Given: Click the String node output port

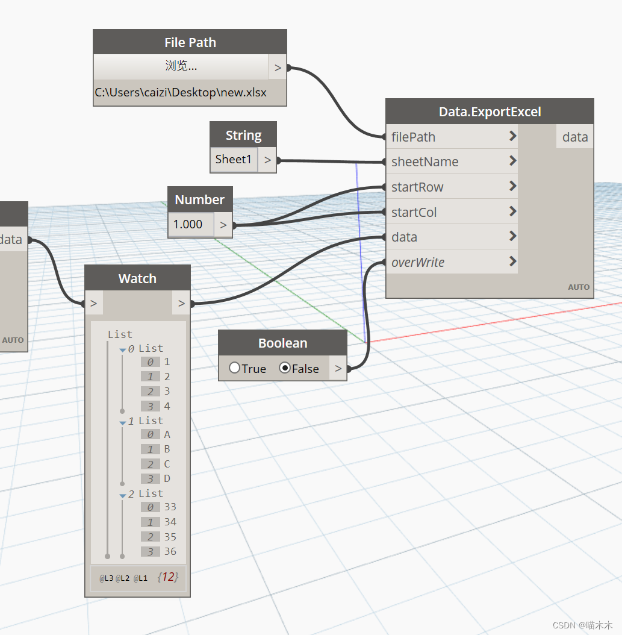Looking at the screenshot, I should click(267, 160).
